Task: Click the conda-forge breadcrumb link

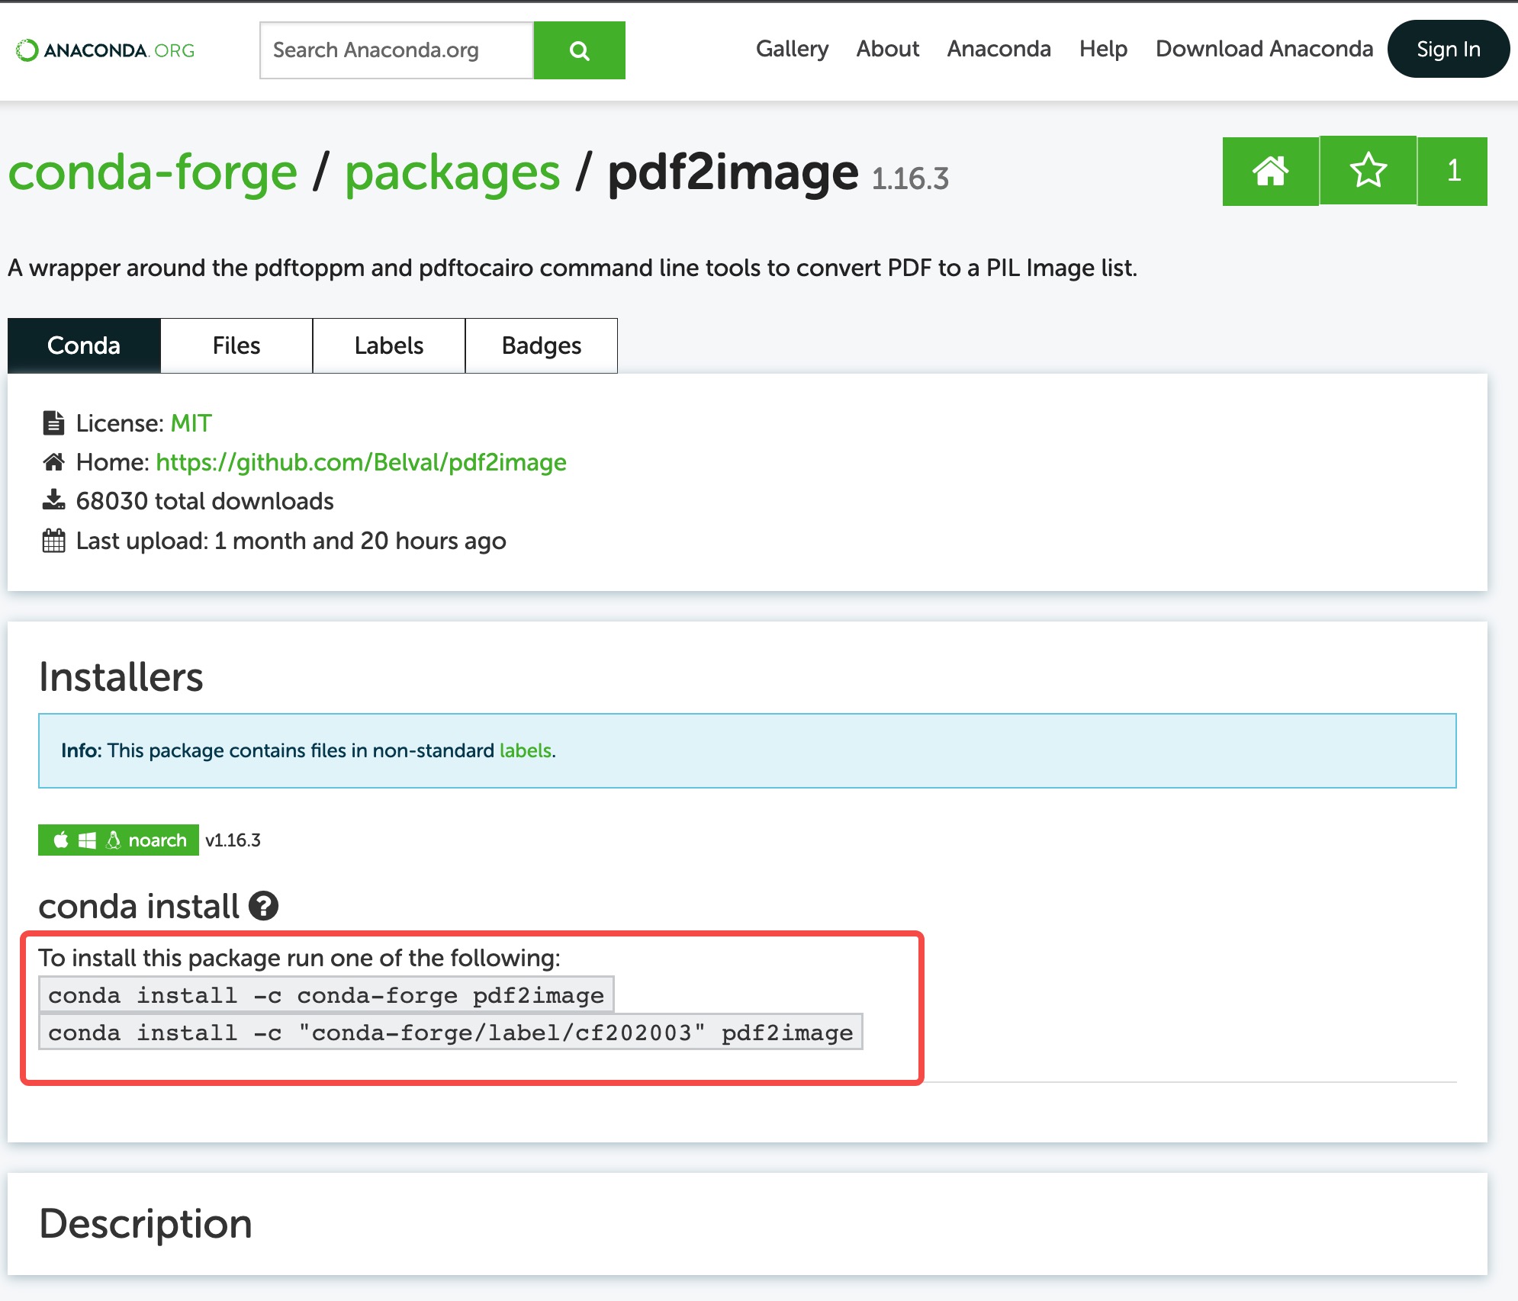Action: [153, 172]
